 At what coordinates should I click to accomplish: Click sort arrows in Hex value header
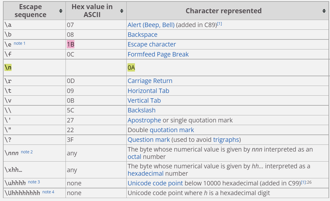click(x=122, y=11)
